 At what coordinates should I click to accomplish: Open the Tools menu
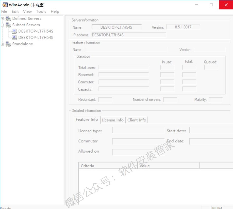[x=41, y=11]
